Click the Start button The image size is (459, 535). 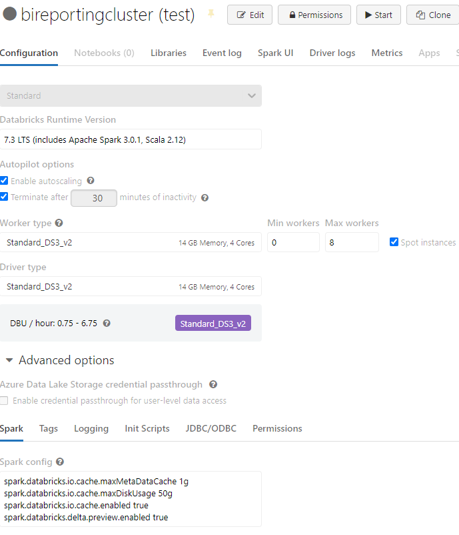pos(378,15)
